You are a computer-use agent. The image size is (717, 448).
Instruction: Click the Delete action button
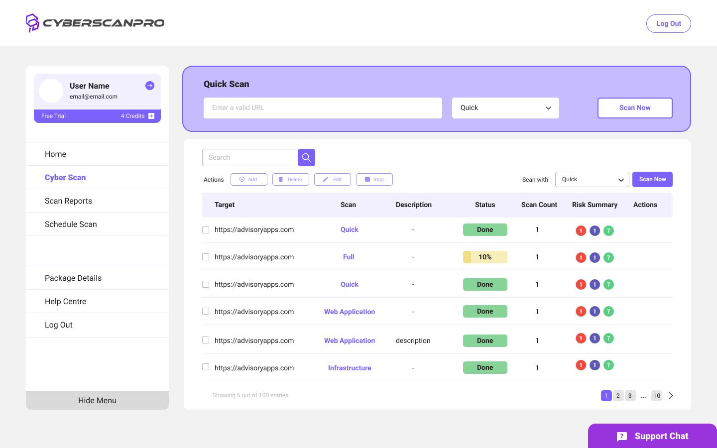(x=291, y=179)
